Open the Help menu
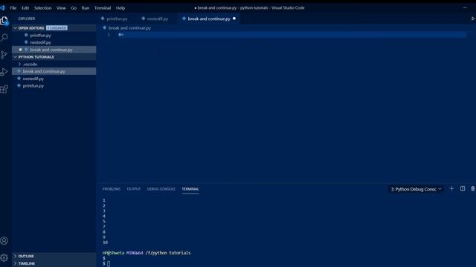476x267 pixels. (120, 8)
